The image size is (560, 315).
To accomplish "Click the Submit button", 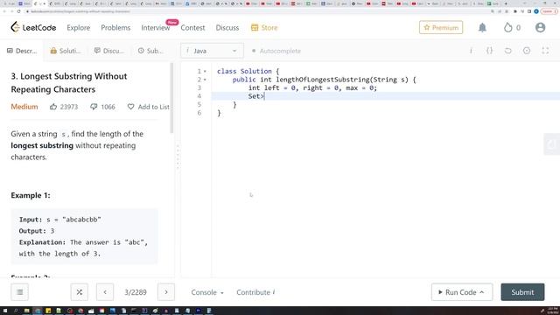I will (x=522, y=292).
